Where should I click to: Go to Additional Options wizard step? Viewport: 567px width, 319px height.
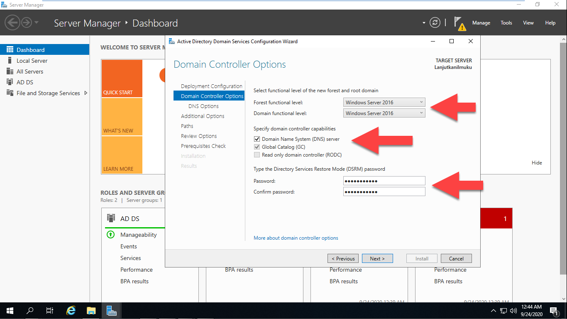click(x=203, y=116)
